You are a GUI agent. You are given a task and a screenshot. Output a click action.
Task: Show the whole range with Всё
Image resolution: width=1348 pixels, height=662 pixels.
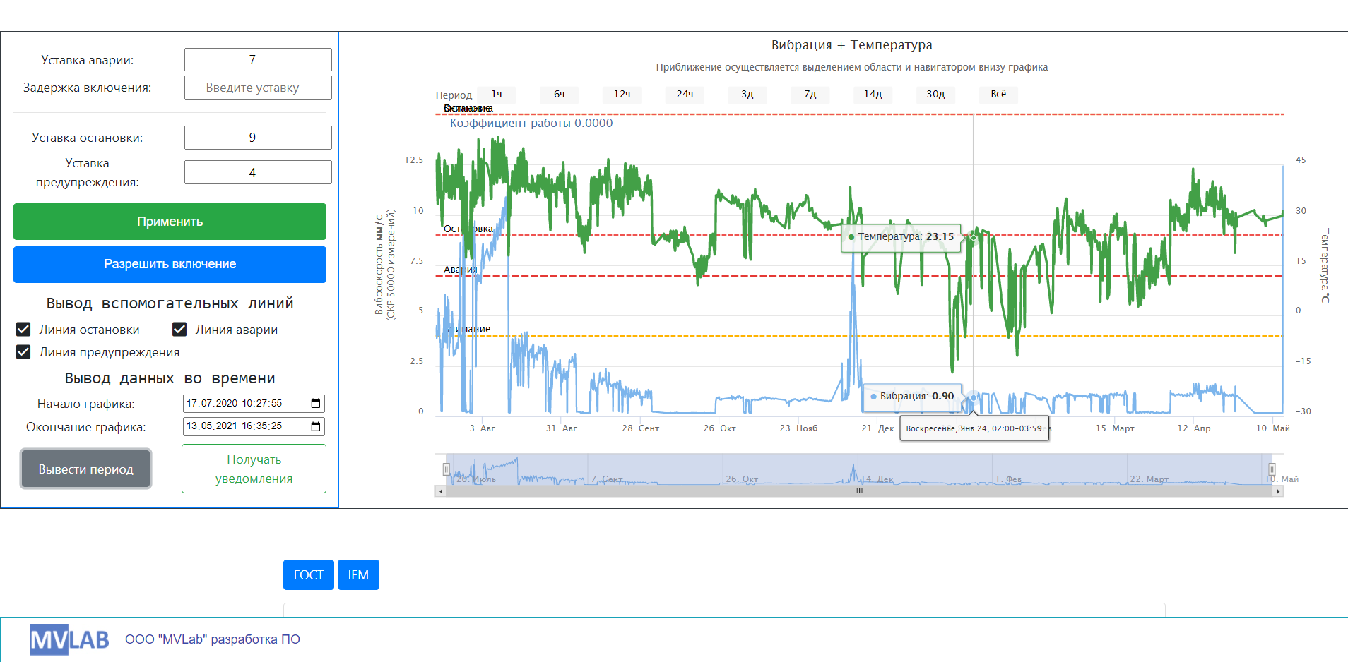(x=998, y=95)
